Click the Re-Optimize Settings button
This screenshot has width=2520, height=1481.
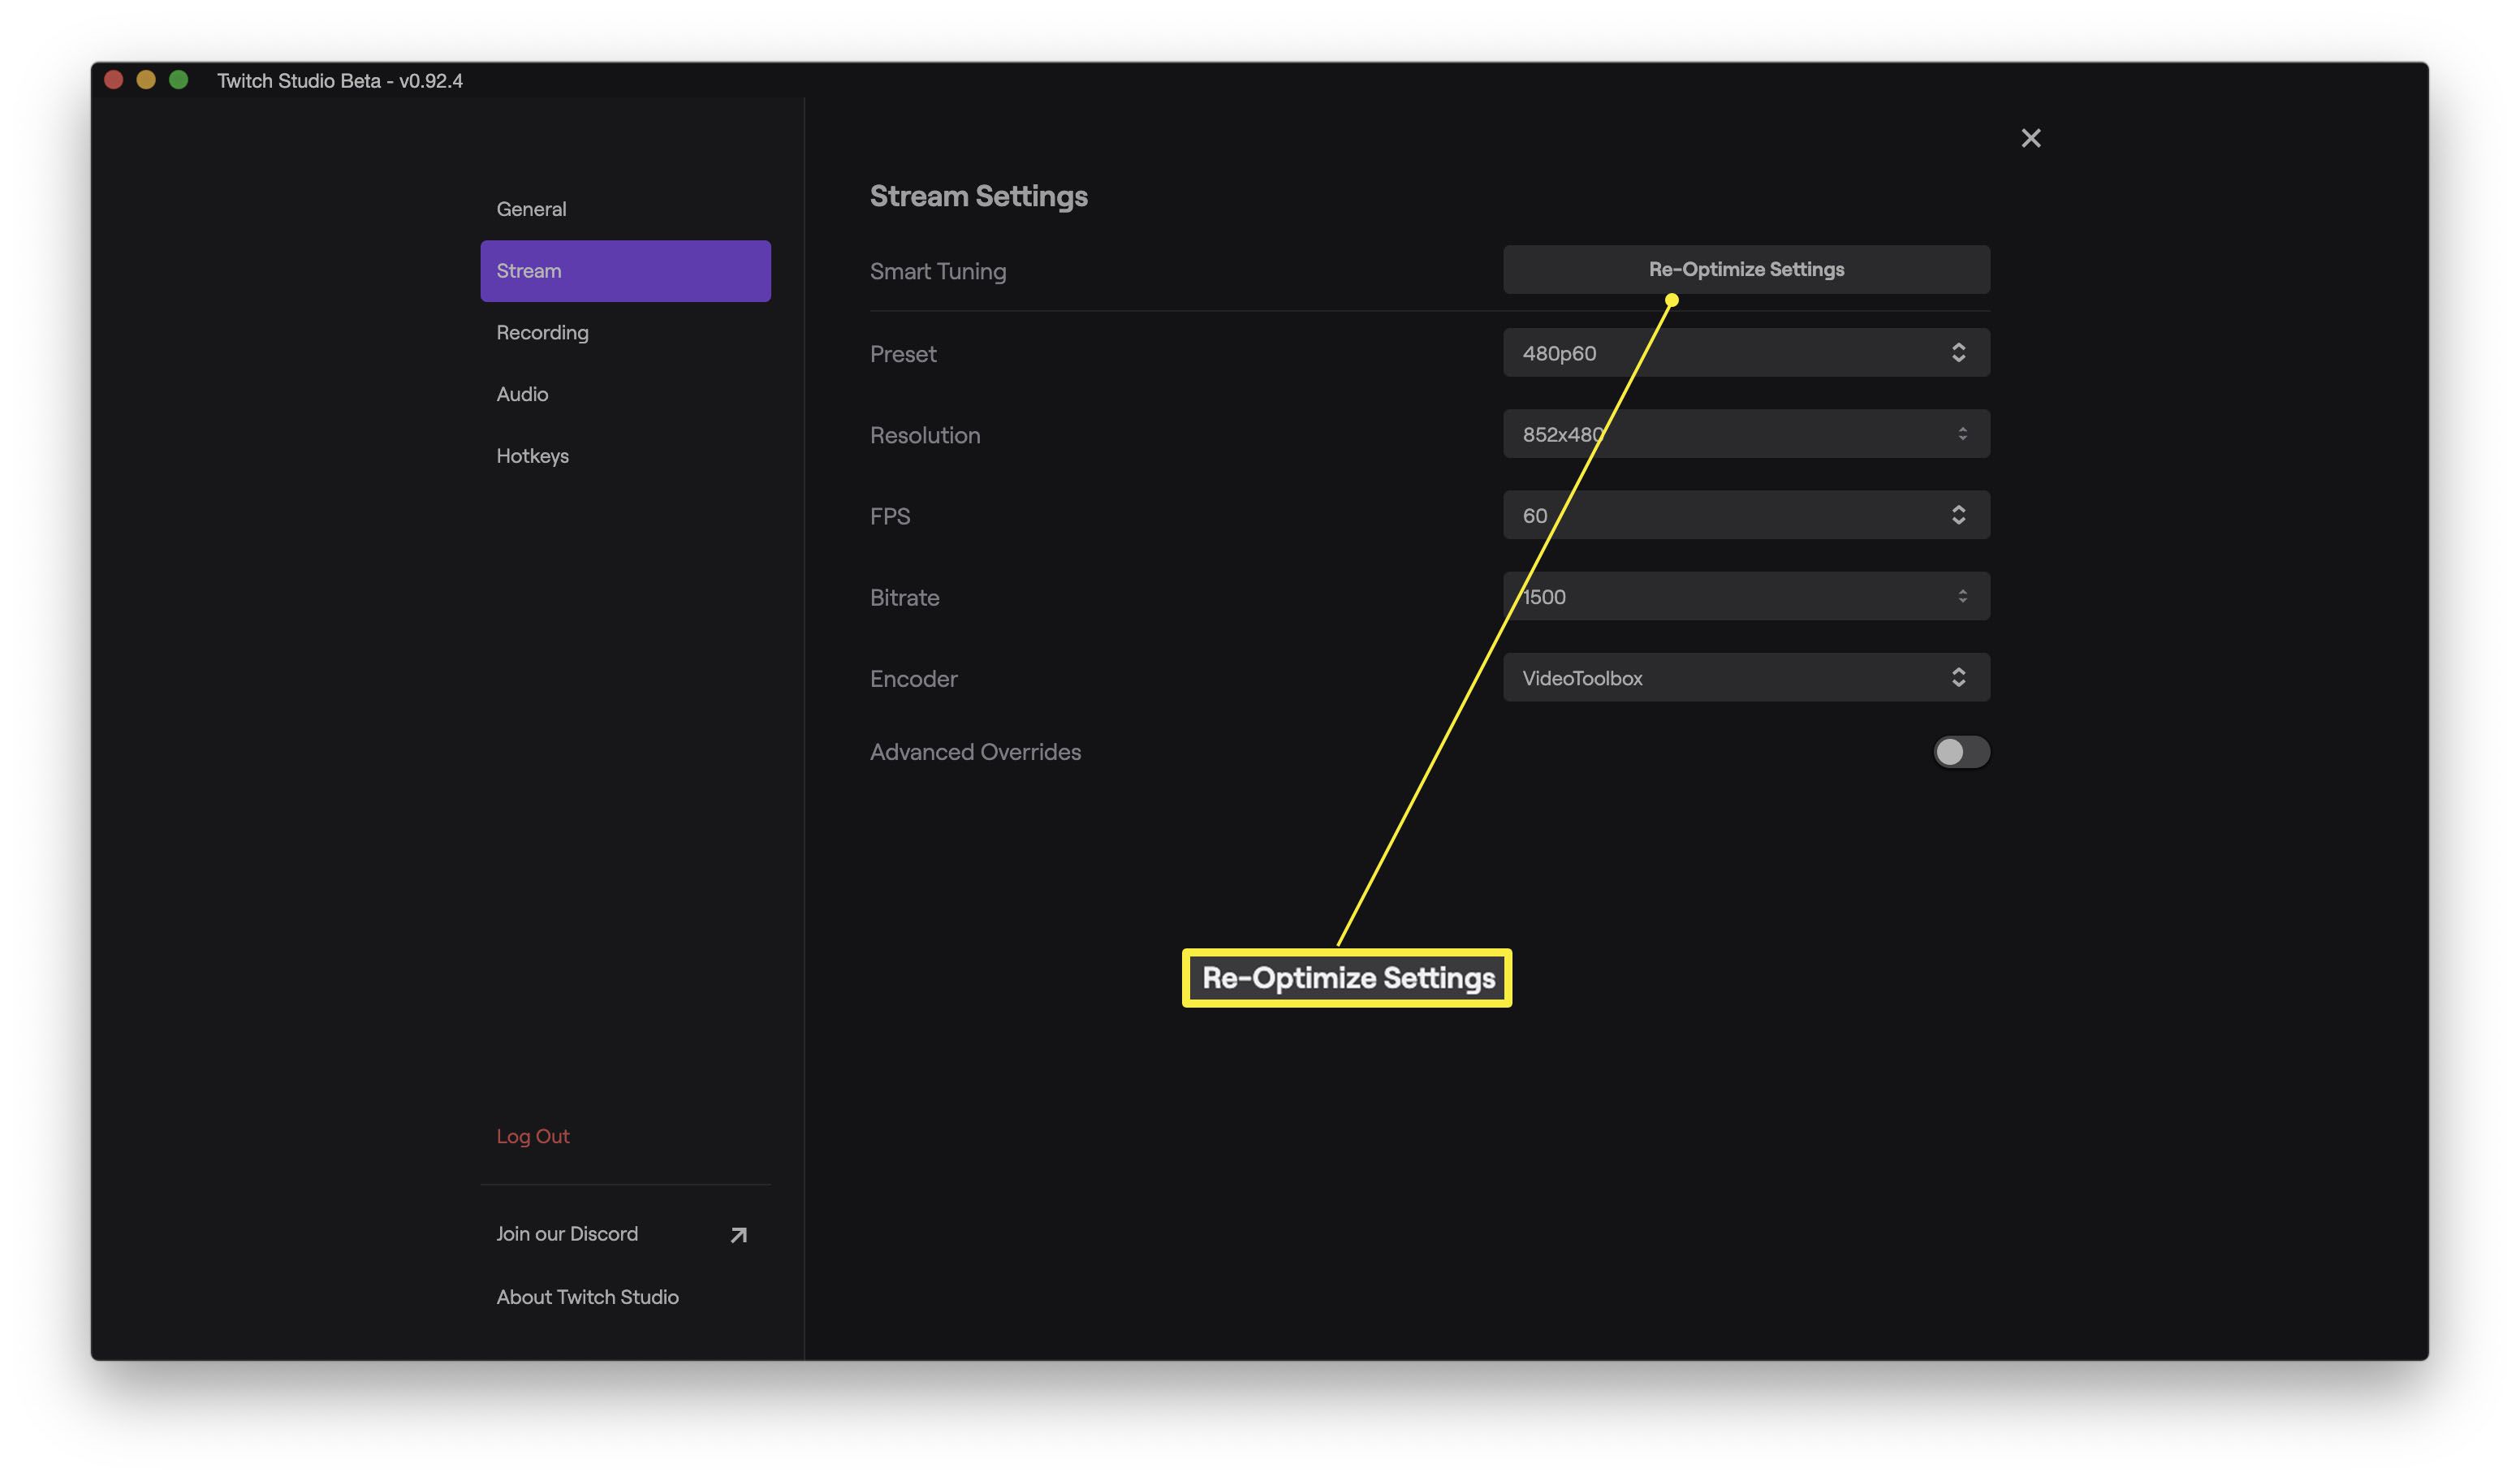1746,270
